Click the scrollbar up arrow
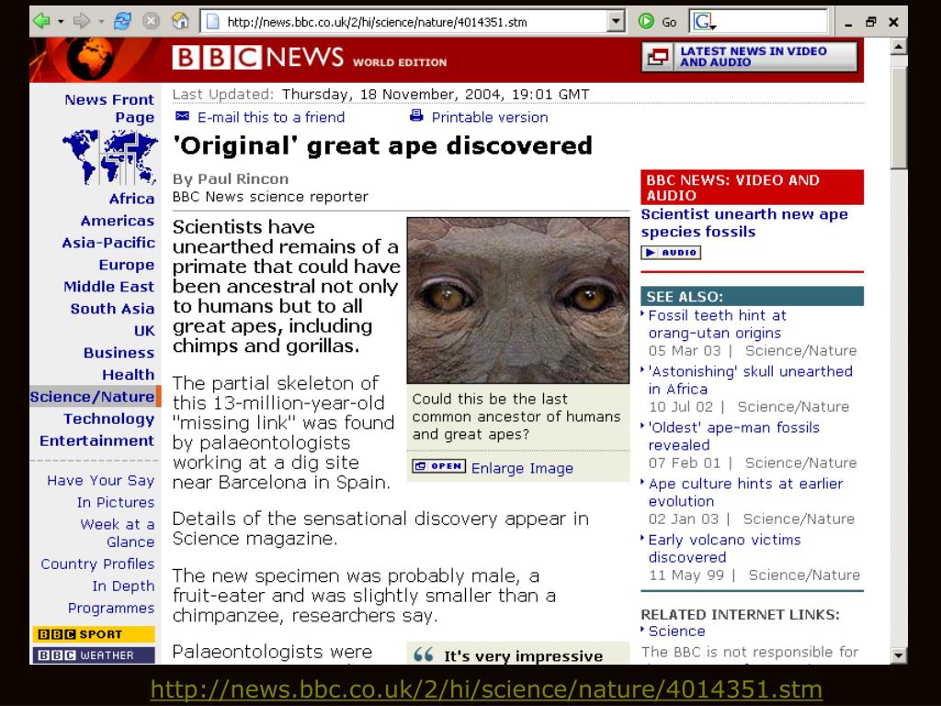941x706 pixels. pos(898,47)
